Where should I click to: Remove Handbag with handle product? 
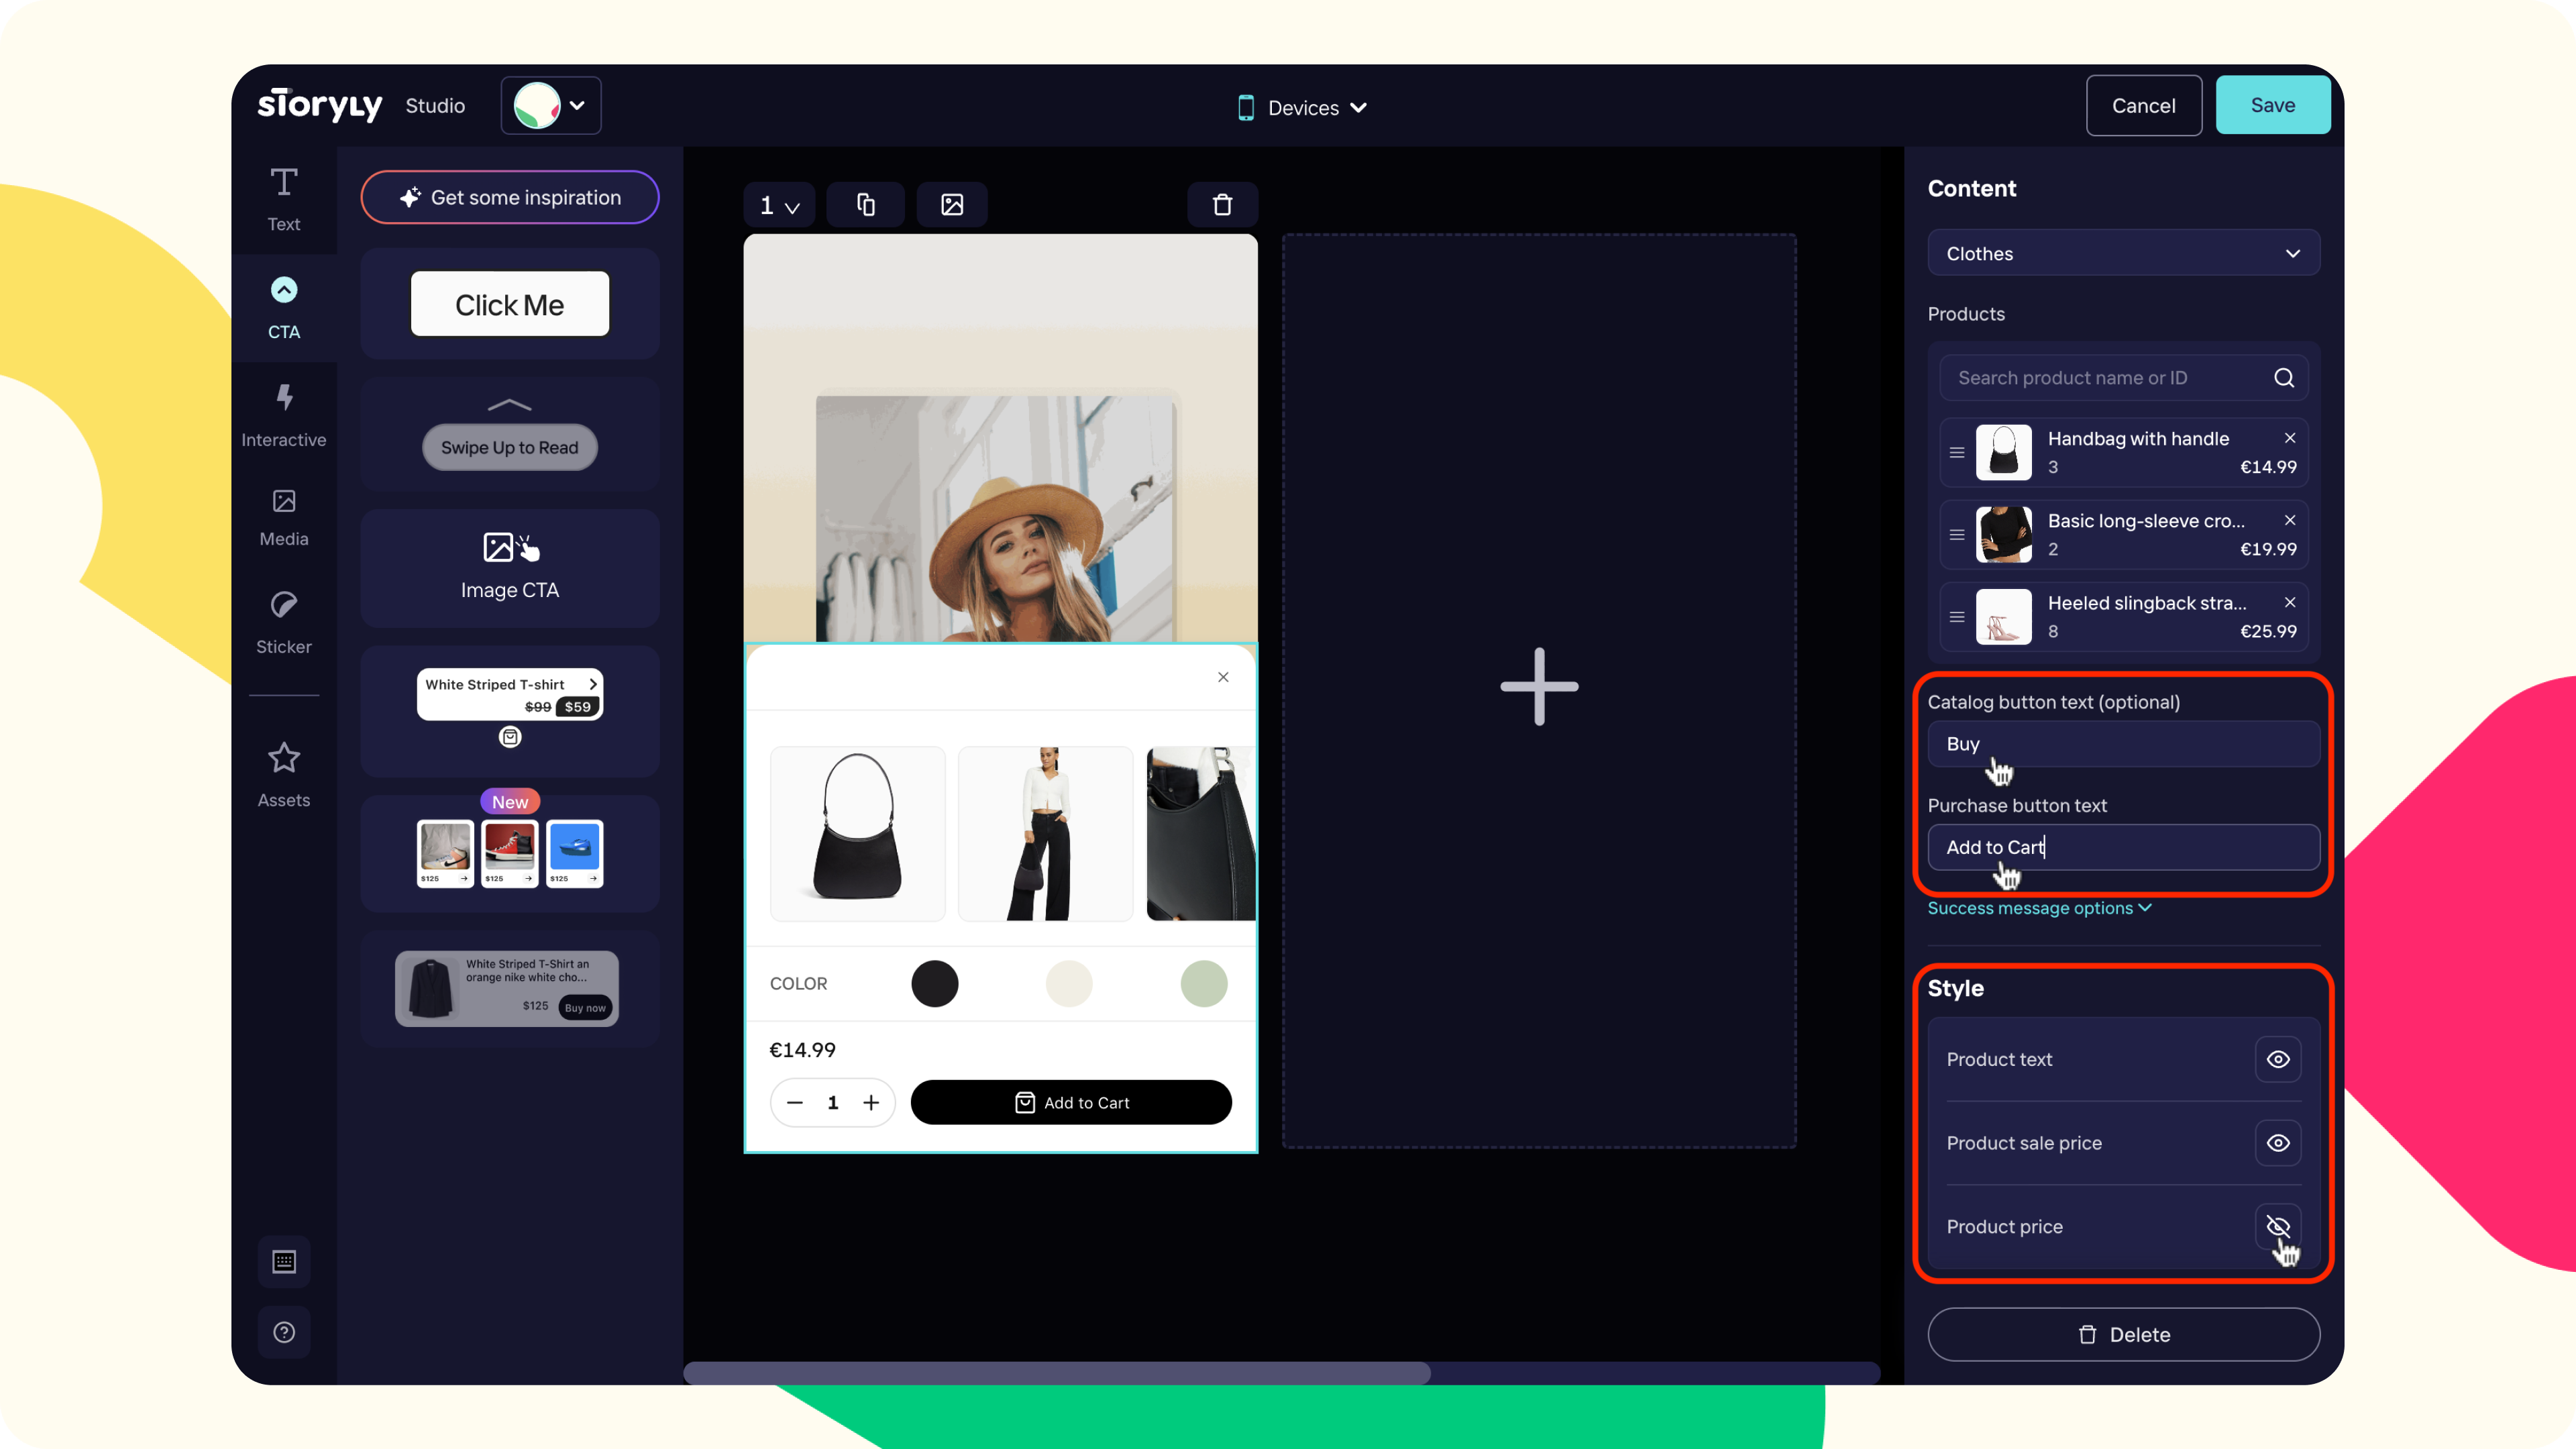pos(2290,438)
